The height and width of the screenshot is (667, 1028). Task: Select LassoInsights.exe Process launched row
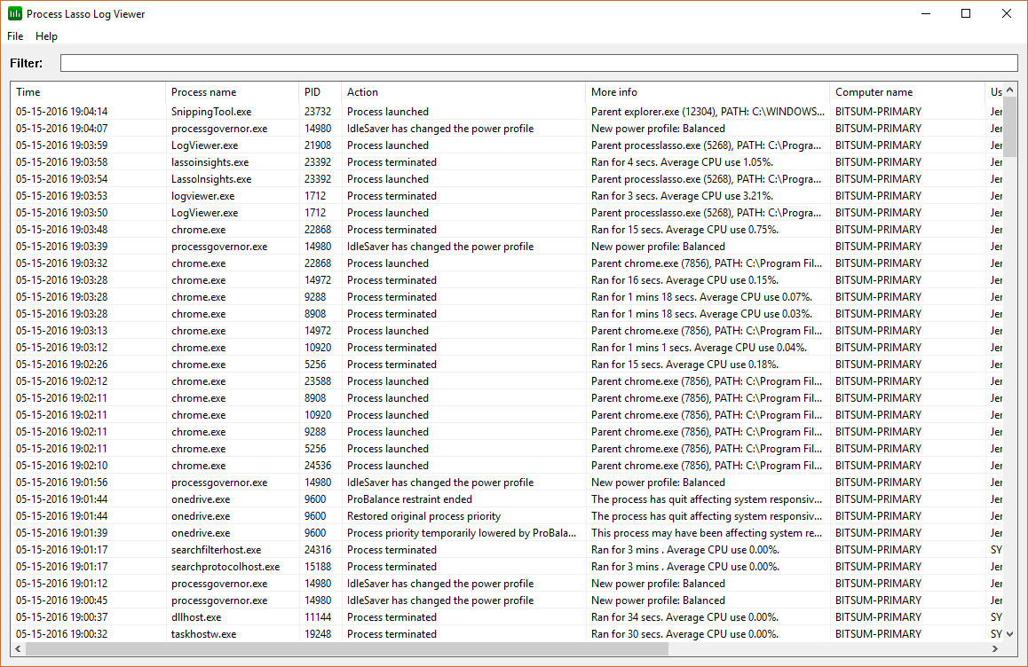(x=507, y=179)
